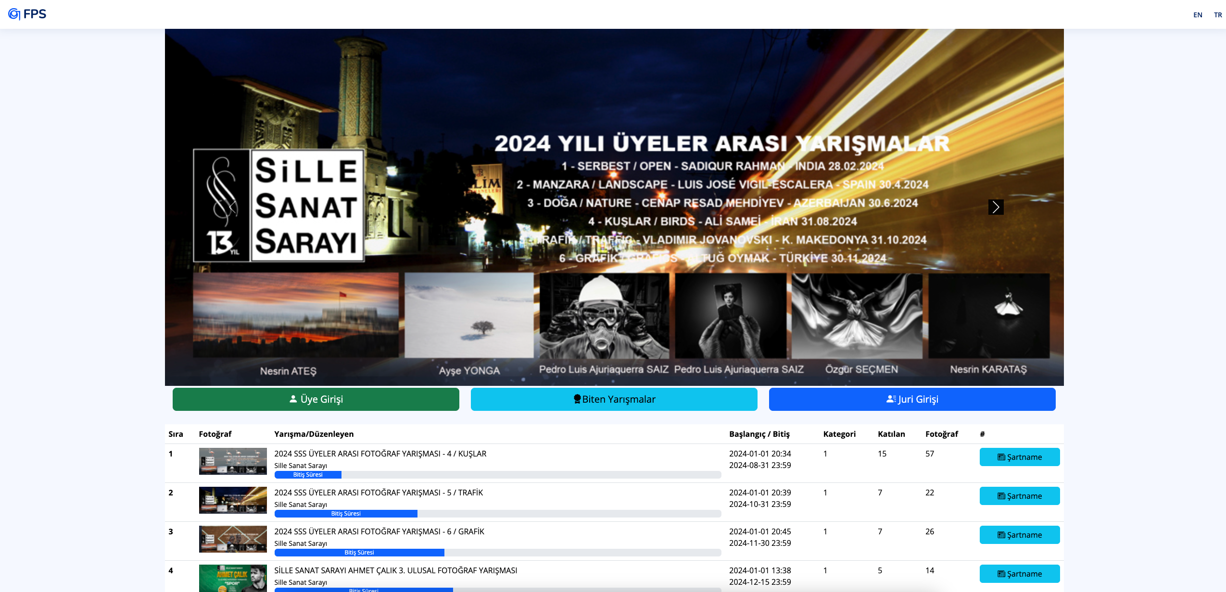This screenshot has width=1226, height=592.
Task: Open Şartname for GRAFİK contest
Action: pyautogui.click(x=1019, y=535)
